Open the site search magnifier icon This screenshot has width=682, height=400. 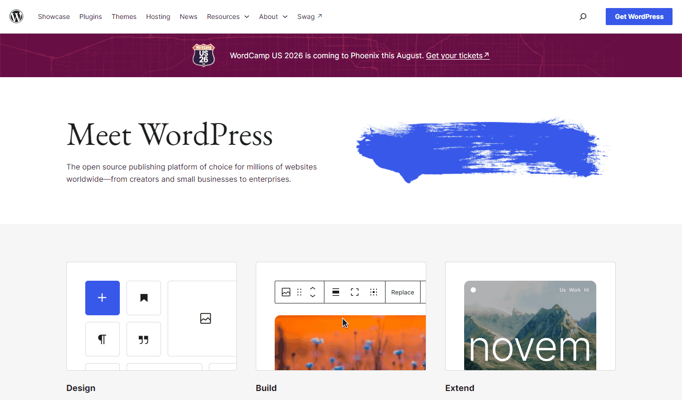tap(583, 17)
